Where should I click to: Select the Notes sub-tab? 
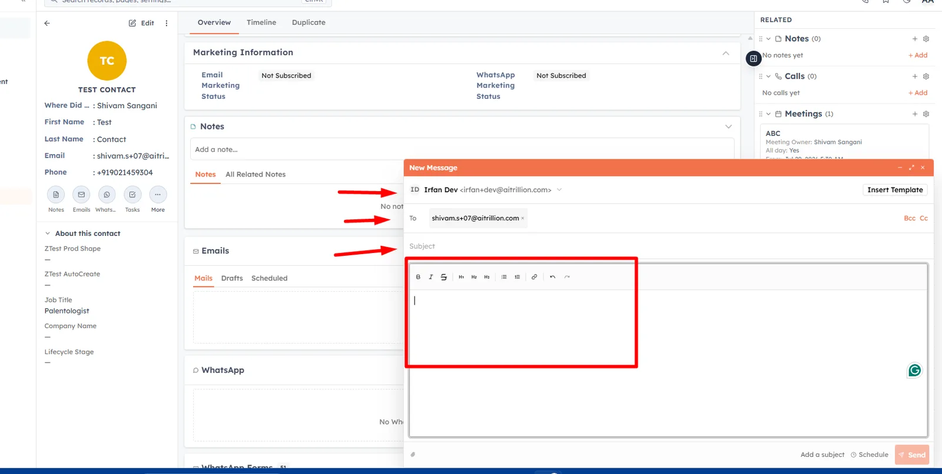[x=205, y=175]
